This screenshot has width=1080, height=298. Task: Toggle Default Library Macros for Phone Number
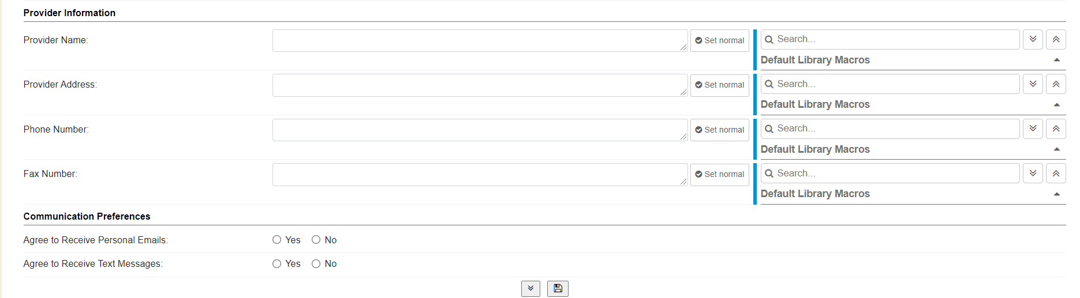(x=1056, y=149)
